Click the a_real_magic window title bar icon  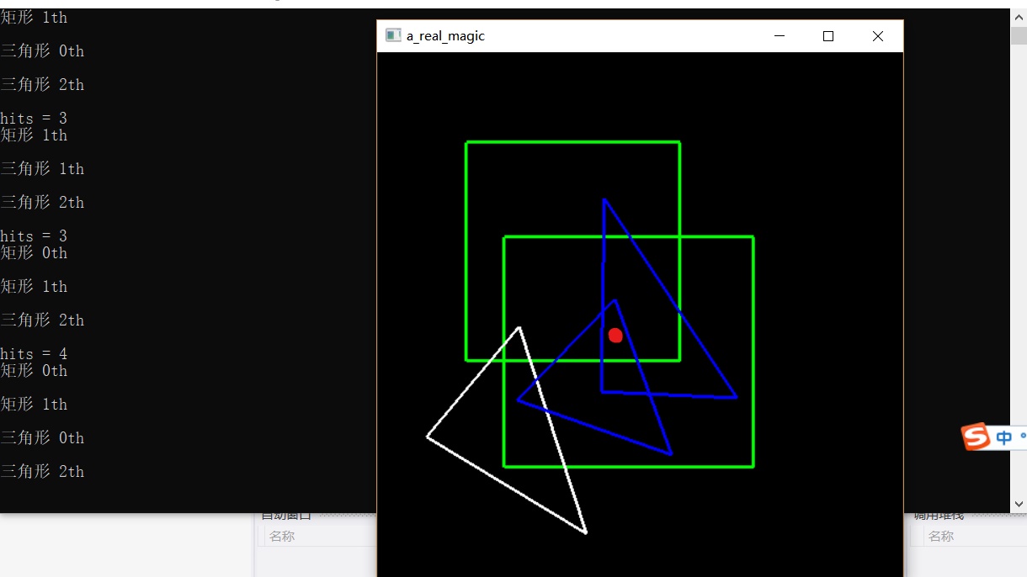(x=392, y=35)
